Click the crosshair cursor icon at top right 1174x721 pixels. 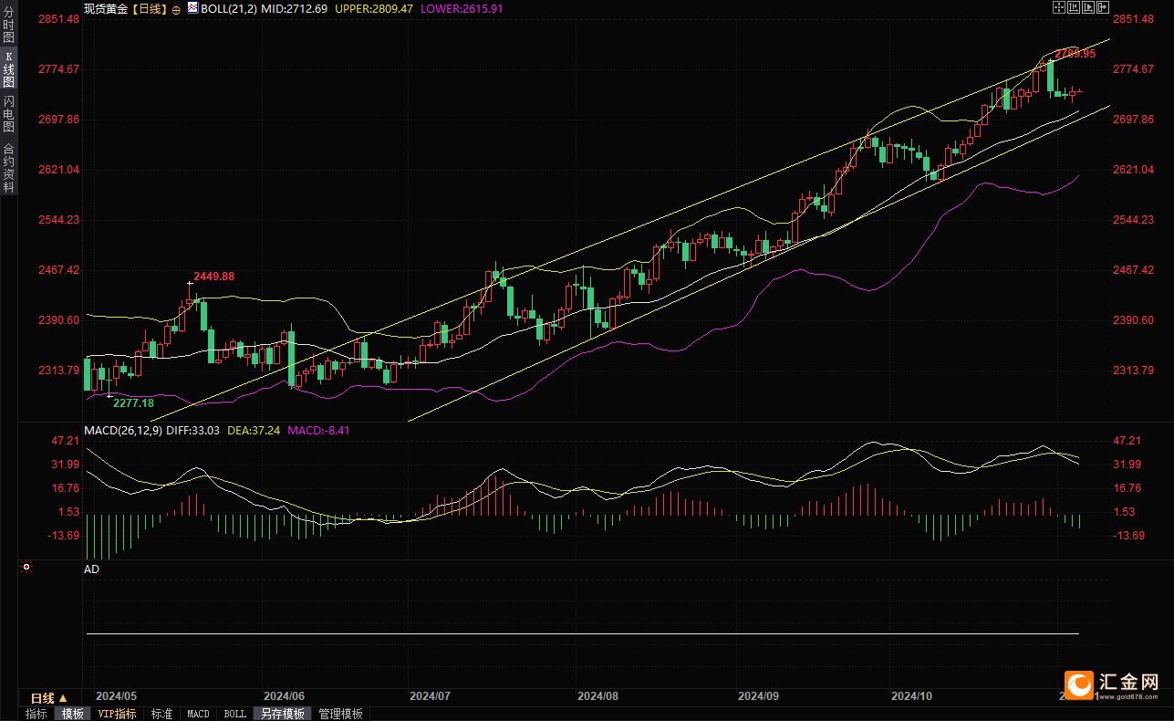pyautogui.click(x=1059, y=7)
